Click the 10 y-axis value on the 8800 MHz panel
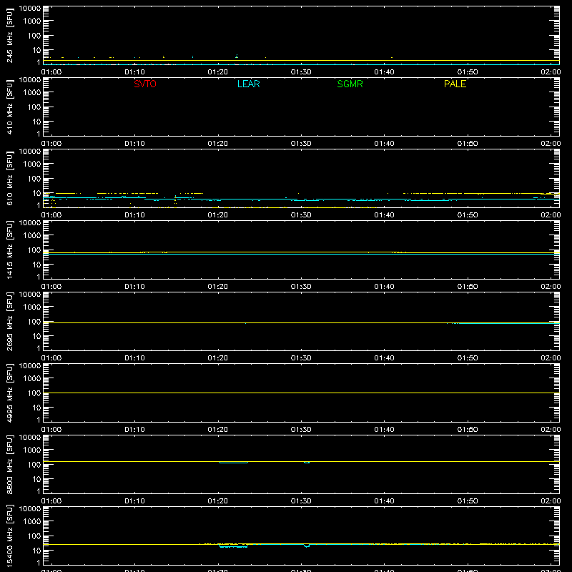Image resolution: width=572 pixels, height=572 pixels. pos(36,479)
